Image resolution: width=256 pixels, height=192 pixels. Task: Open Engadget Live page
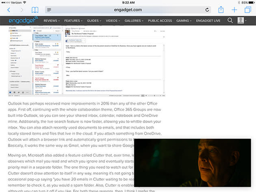click(208, 21)
